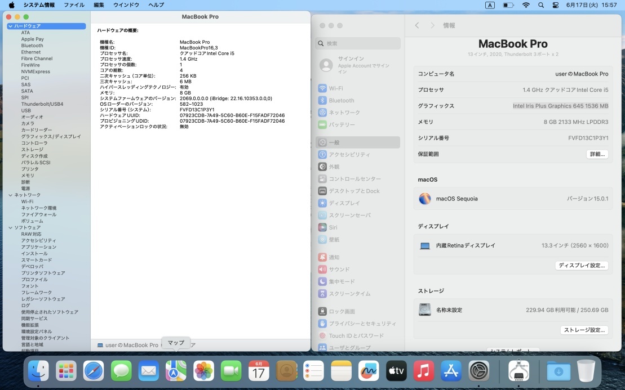
Task: Select Thunderbolt/USB4 in the hardware list
Action: [x=42, y=104]
